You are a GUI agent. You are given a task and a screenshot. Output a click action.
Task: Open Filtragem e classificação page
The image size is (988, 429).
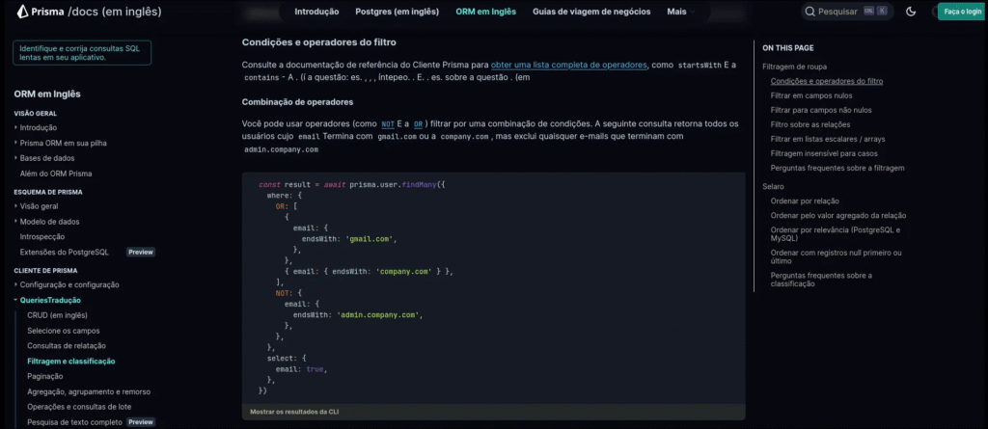71,361
